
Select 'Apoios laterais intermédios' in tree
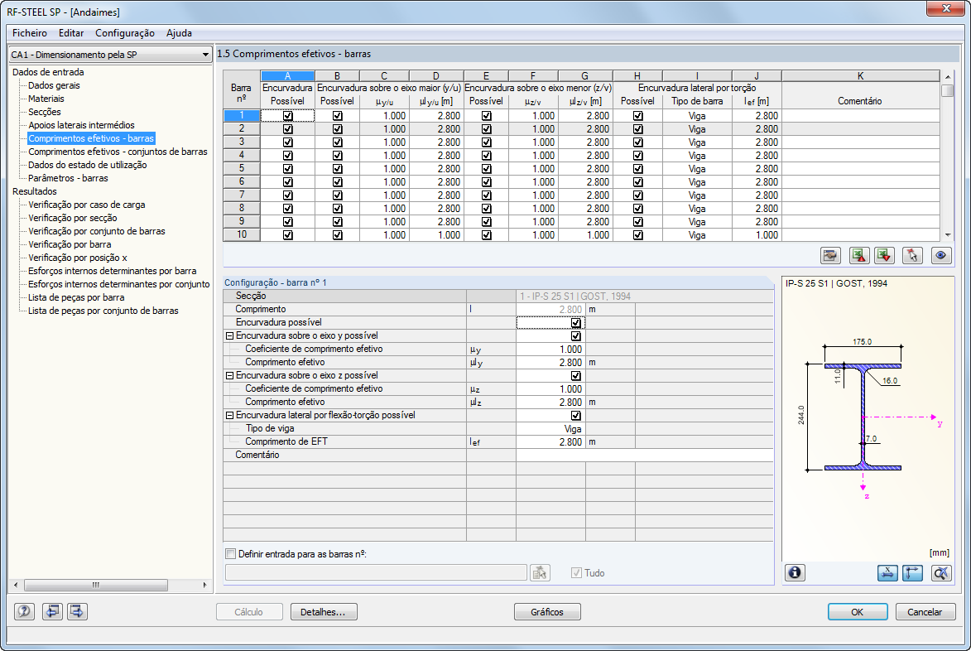81,125
